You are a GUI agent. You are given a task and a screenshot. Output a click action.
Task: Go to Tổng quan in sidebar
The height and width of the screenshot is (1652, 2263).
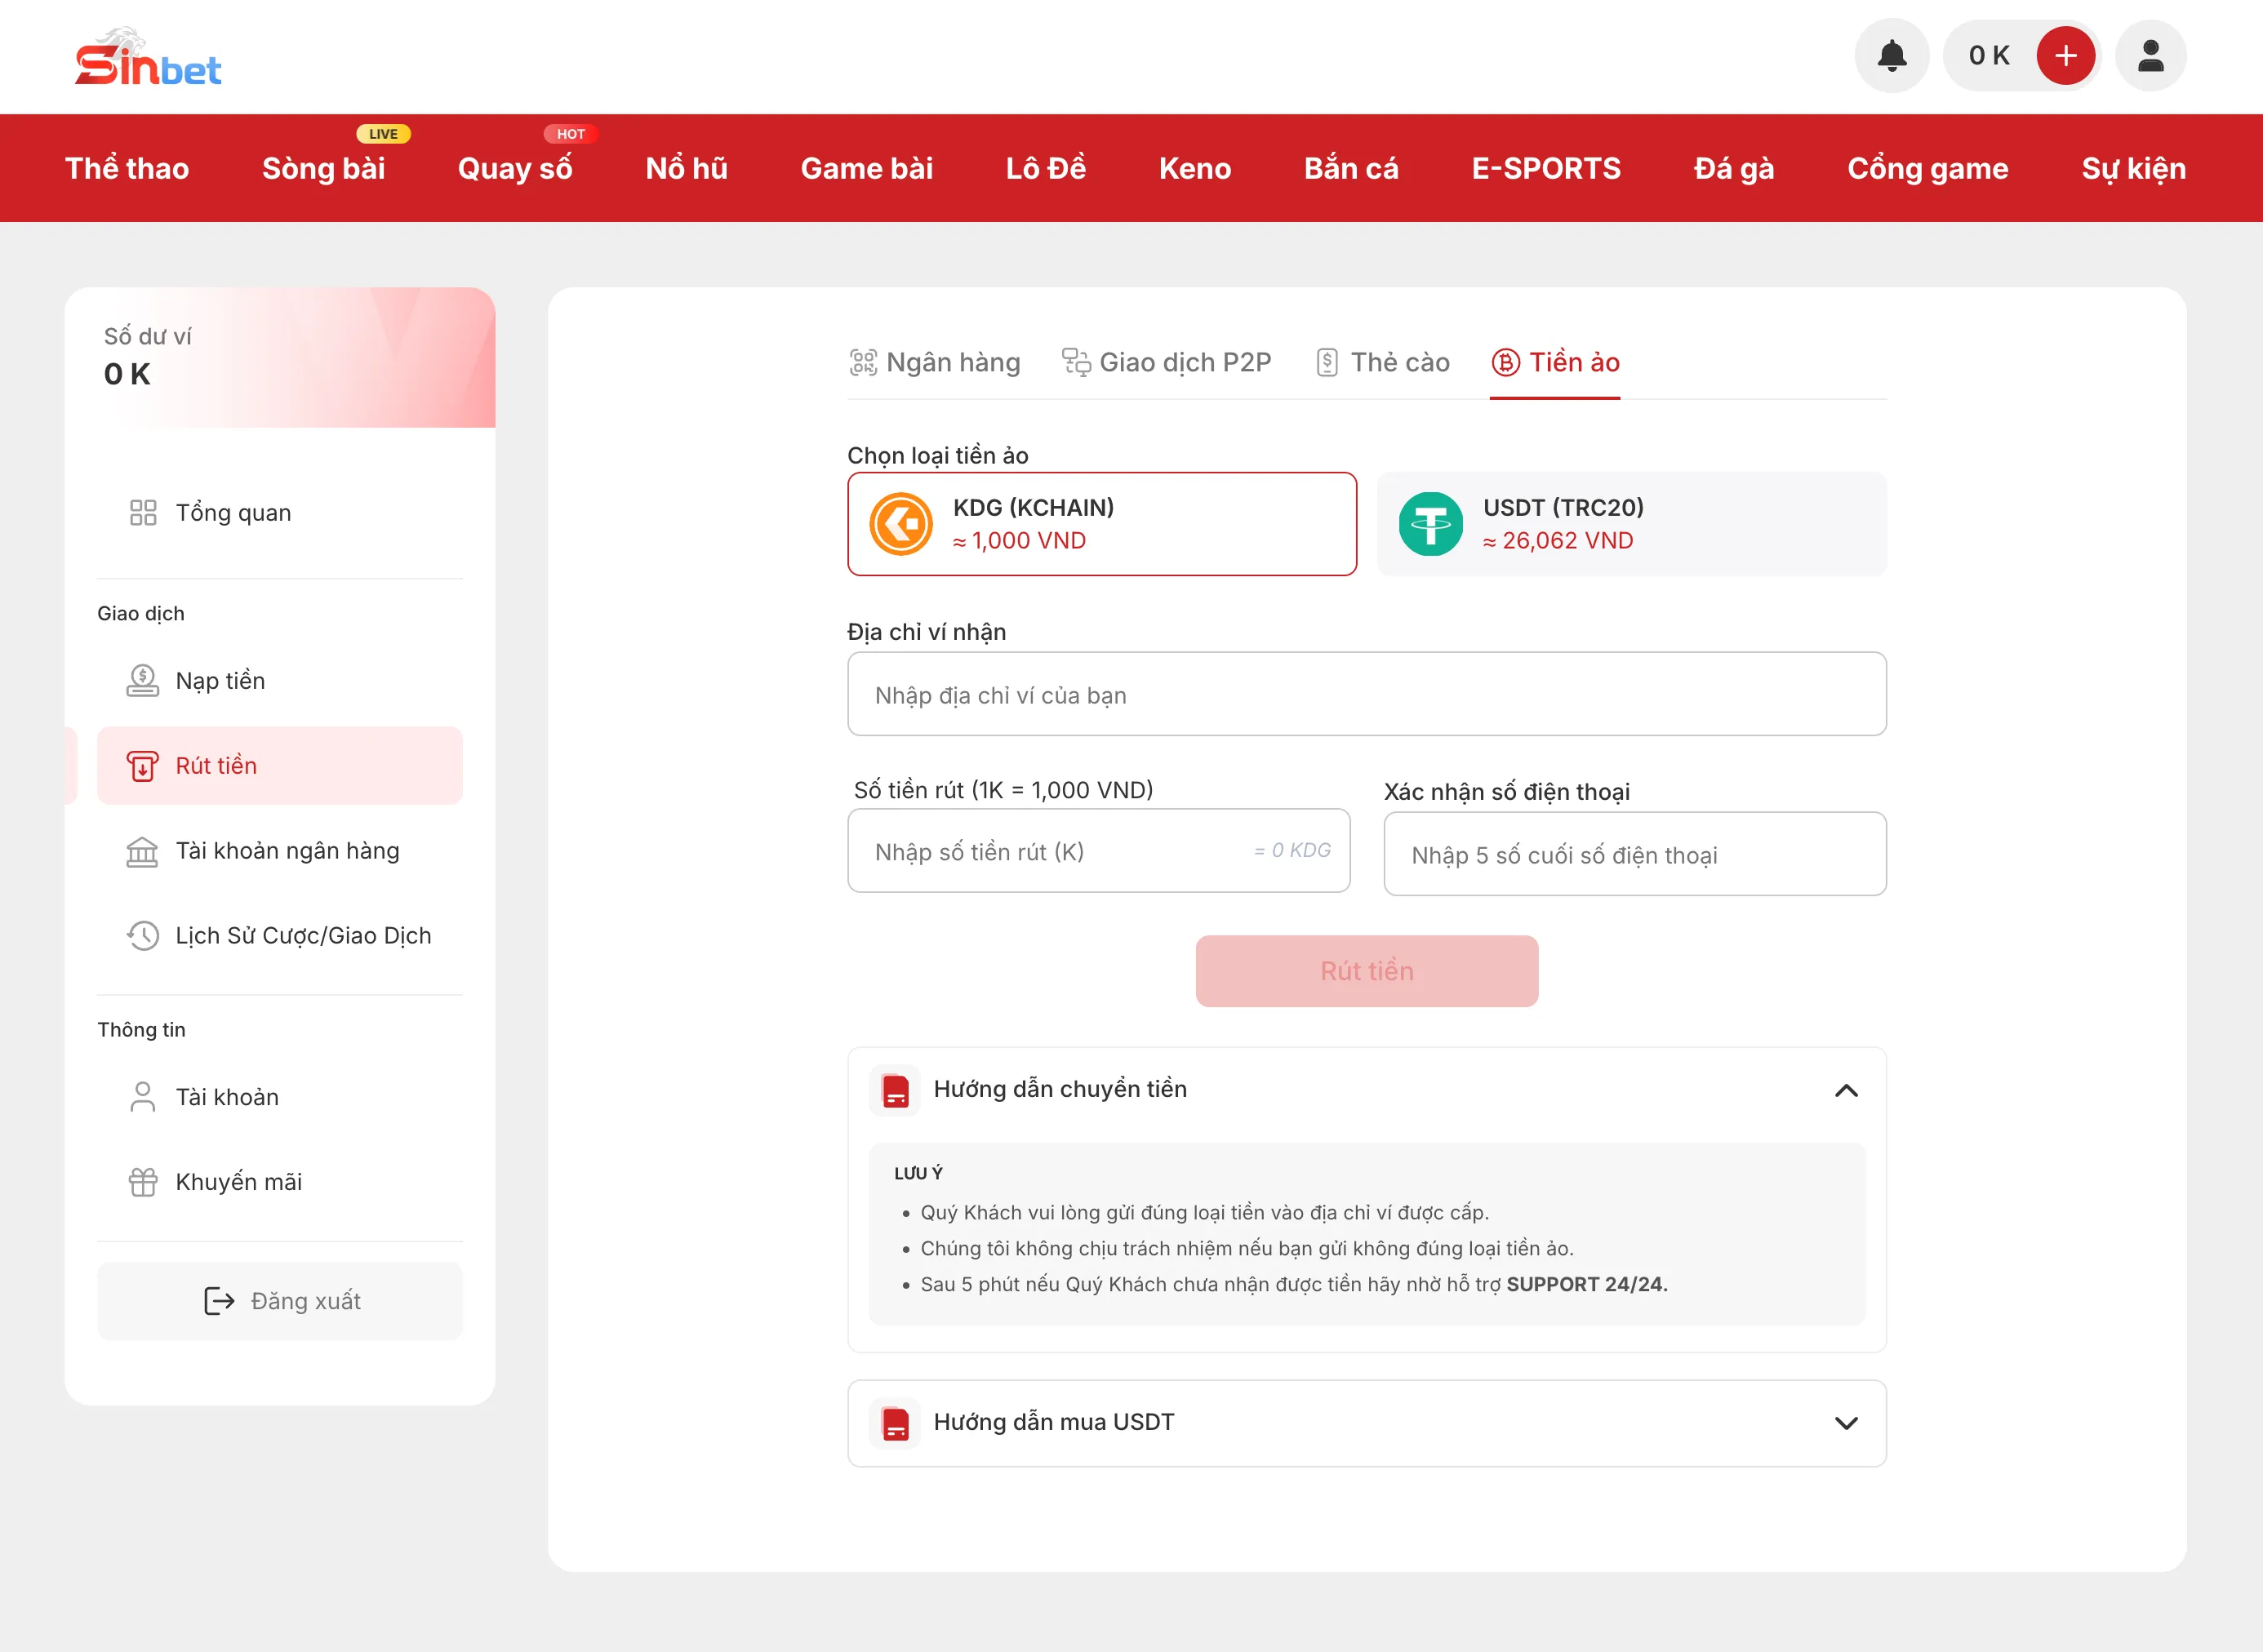280,513
